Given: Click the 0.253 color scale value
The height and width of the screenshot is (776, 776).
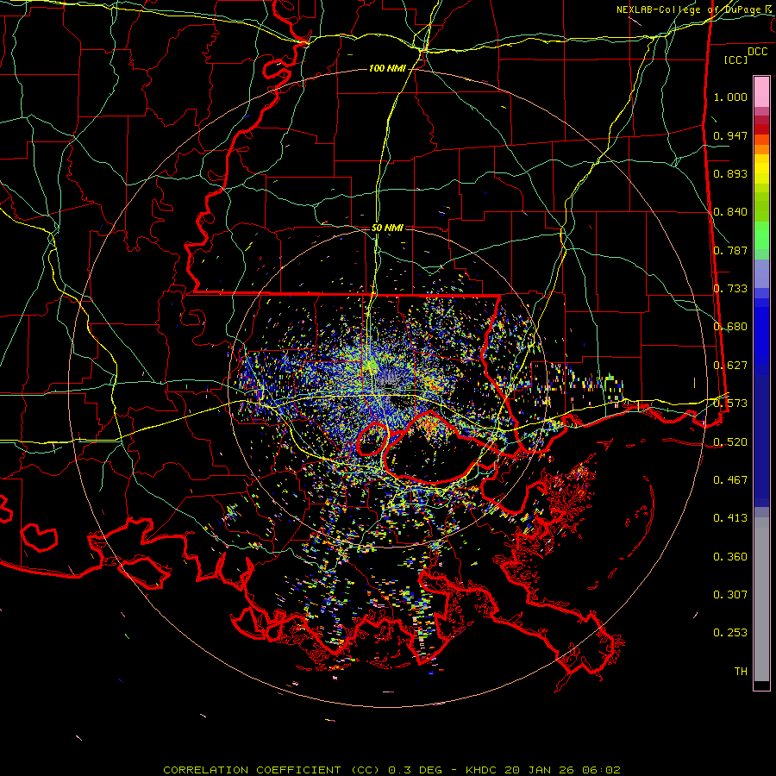Looking at the screenshot, I should pos(730,633).
